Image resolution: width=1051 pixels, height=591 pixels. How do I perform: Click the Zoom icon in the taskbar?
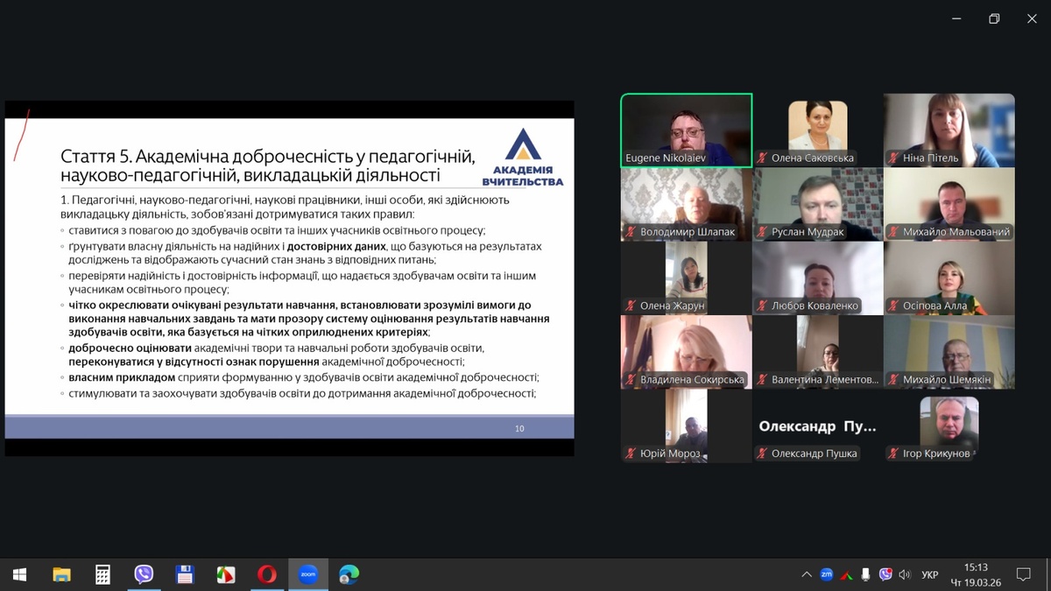pyautogui.click(x=307, y=574)
